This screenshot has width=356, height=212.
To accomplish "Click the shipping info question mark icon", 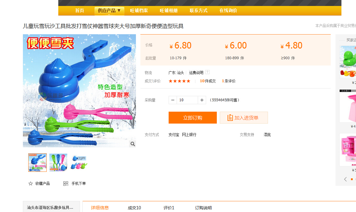I will [207, 72].
